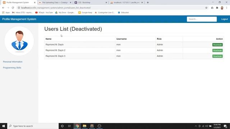Viewport: 230px width, 129px height.
Task: Open the volume control in system tray
Action: [x=207, y=126]
